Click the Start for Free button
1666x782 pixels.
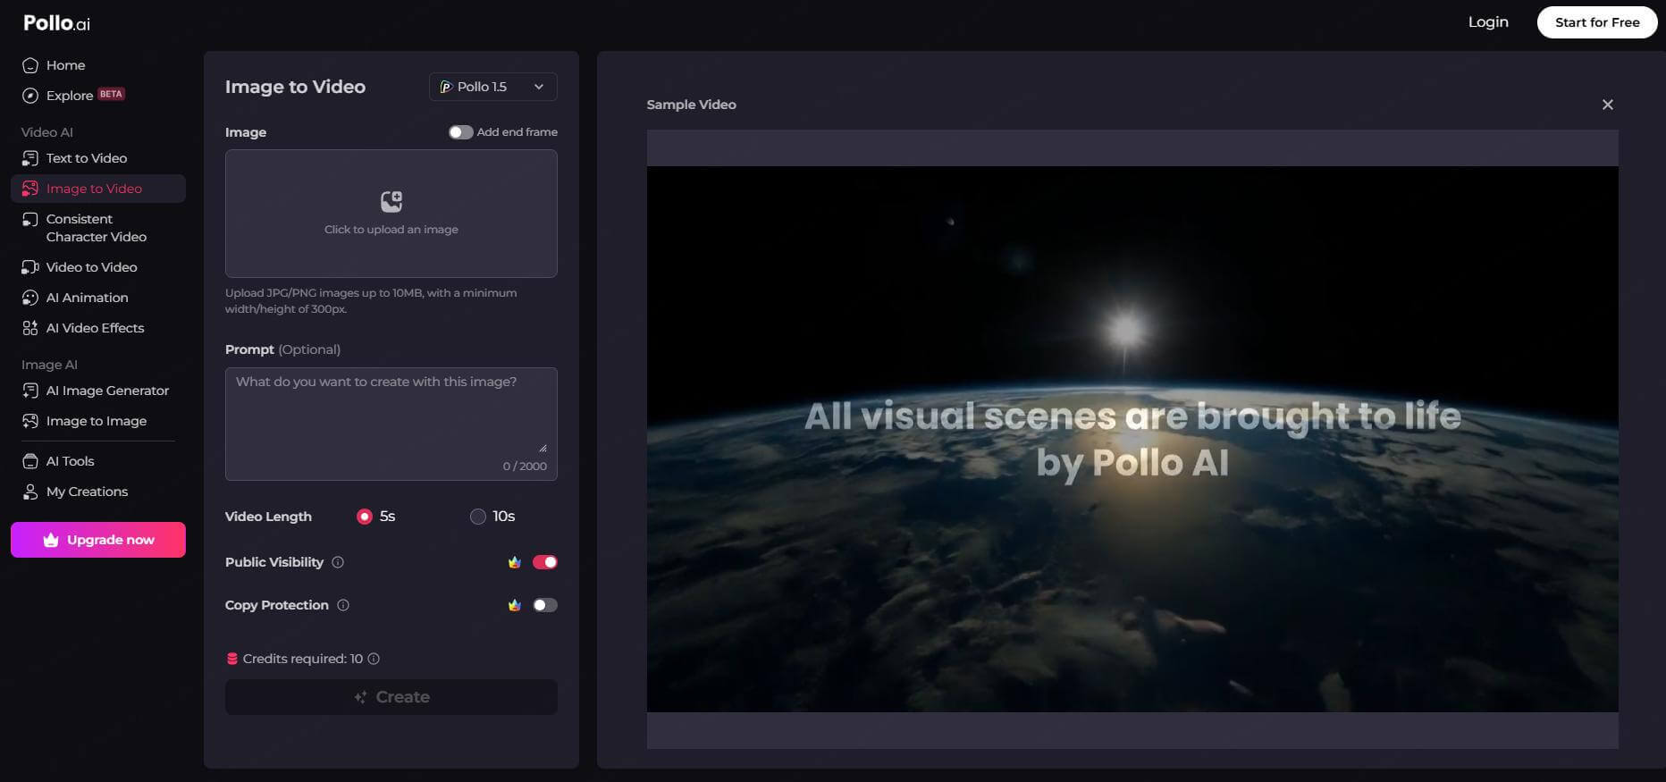click(x=1596, y=22)
